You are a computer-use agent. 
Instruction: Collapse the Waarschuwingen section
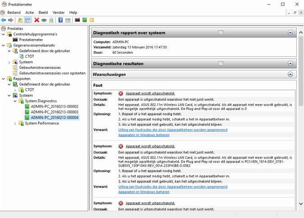(290, 74)
